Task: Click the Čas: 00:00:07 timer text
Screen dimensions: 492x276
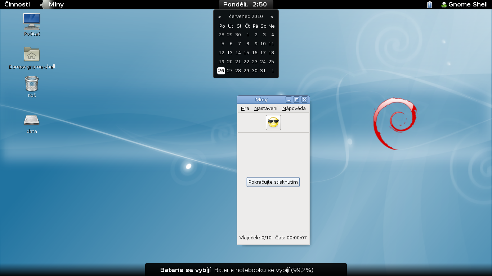Action: 291,238
